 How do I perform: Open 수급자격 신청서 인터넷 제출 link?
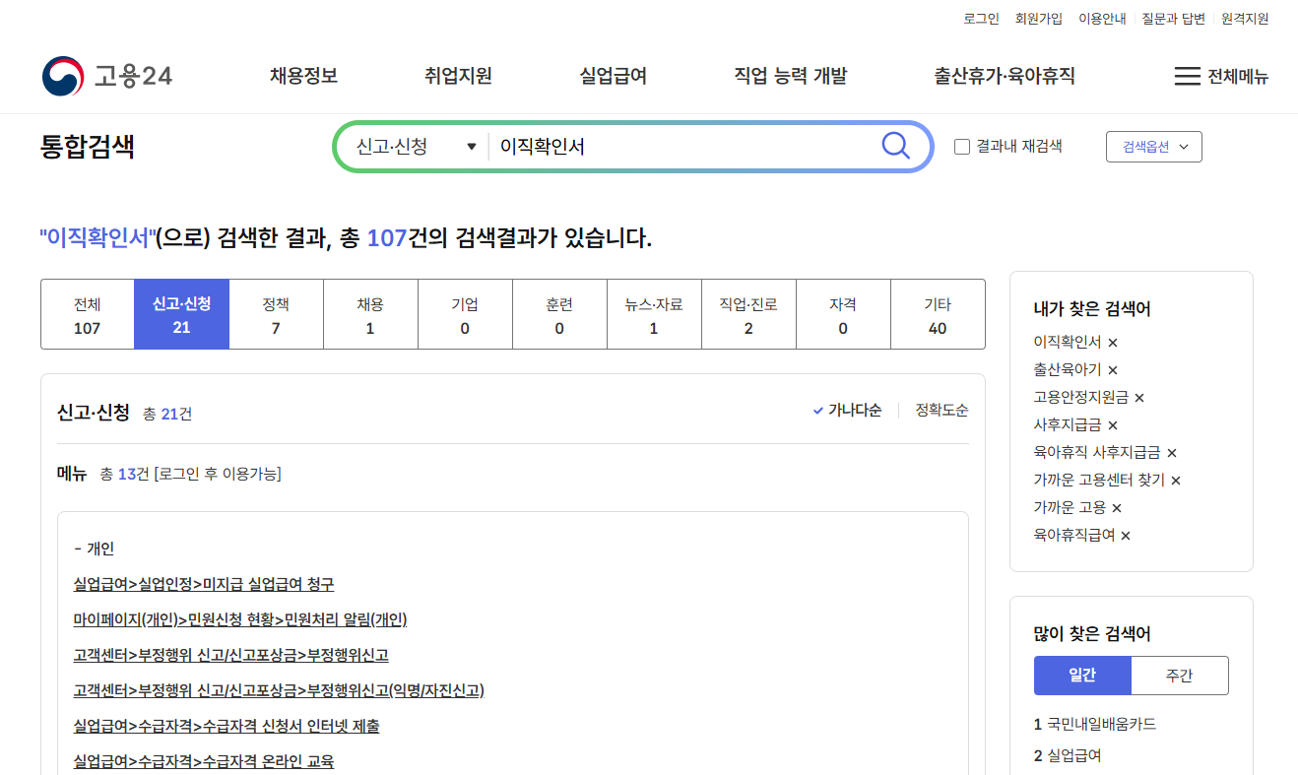pyautogui.click(x=227, y=726)
